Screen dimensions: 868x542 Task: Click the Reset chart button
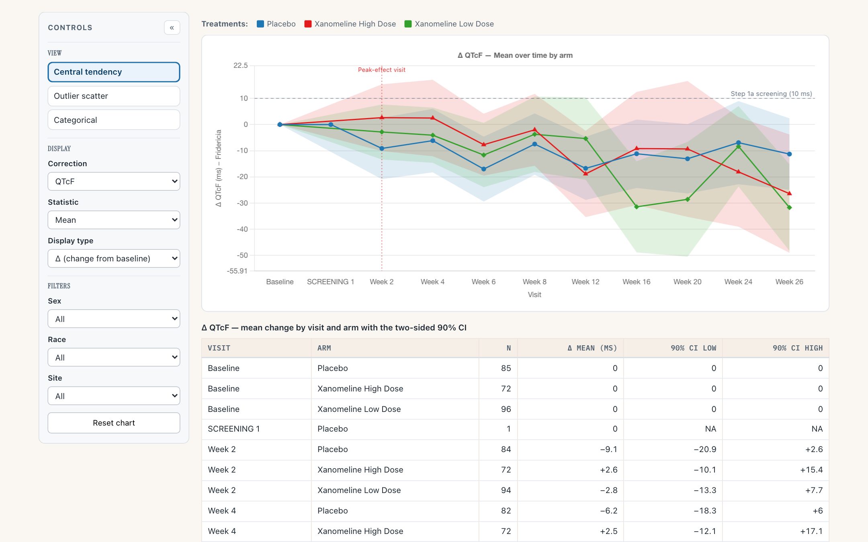[114, 423]
